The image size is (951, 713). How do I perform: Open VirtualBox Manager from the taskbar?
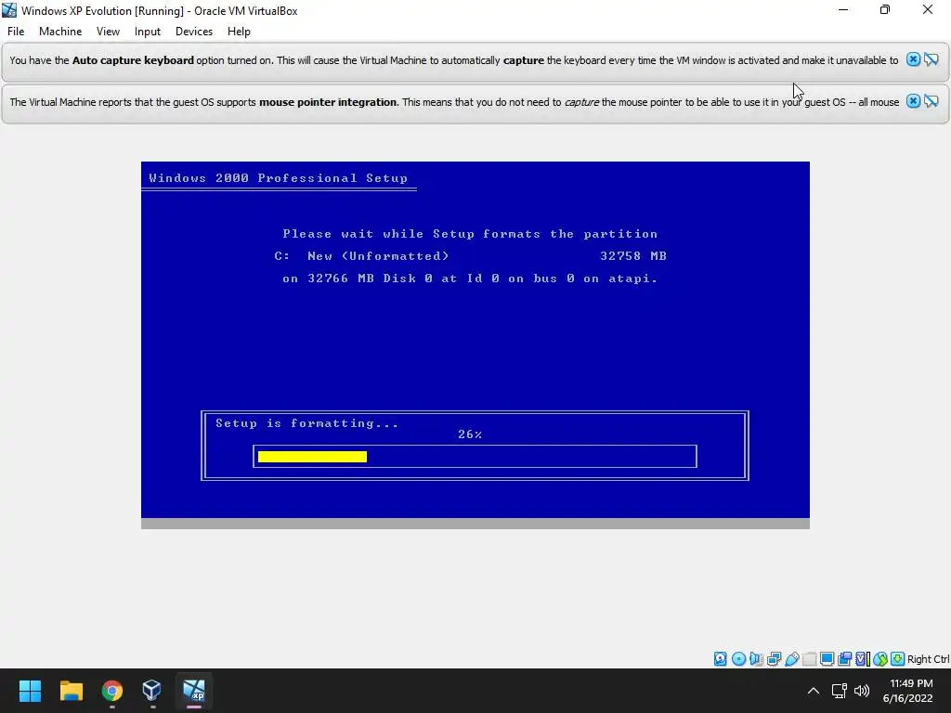click(151, 691)
